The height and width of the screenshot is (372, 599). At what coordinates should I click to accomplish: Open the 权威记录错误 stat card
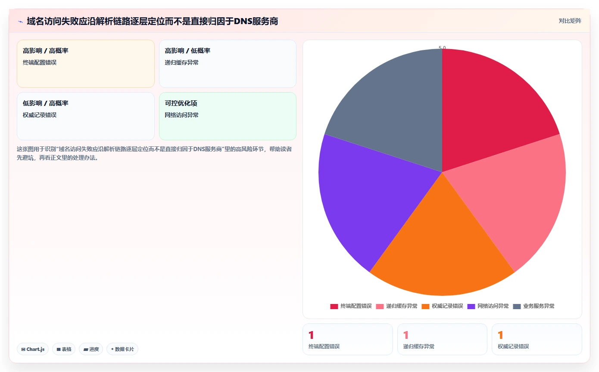(x=537, y=339)
